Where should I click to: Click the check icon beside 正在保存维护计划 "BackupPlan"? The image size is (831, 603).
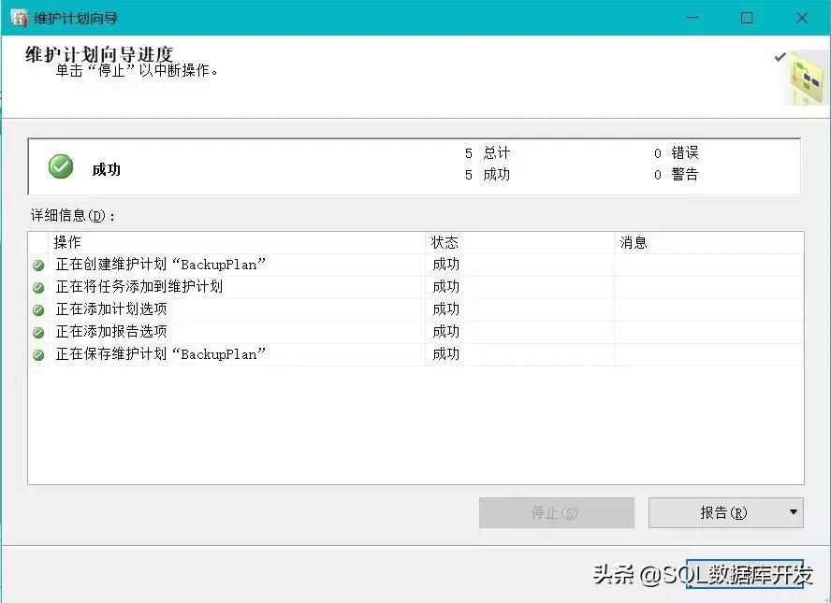point(36,354)
